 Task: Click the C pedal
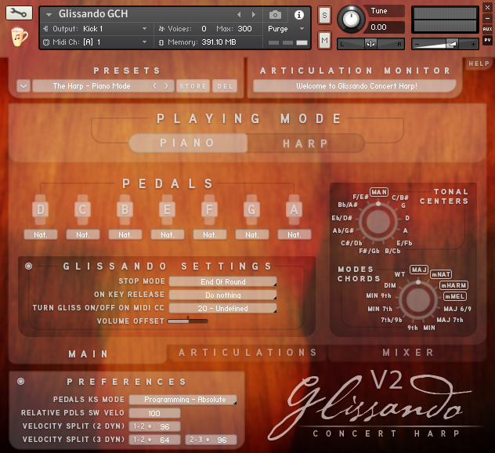tap(83, 210)
